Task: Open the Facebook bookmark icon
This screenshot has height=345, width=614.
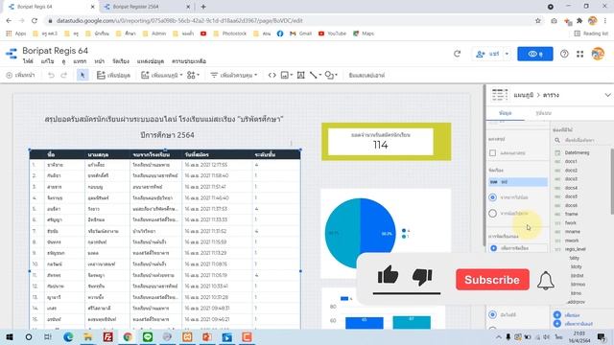Action: (280, 34)
